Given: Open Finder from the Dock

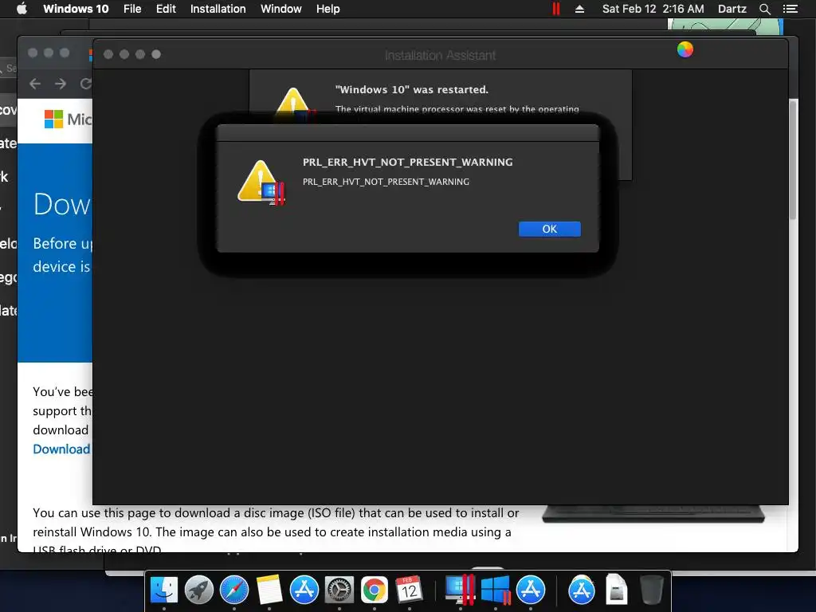Looking at the screenshot, I should click(x=163, y=590).
